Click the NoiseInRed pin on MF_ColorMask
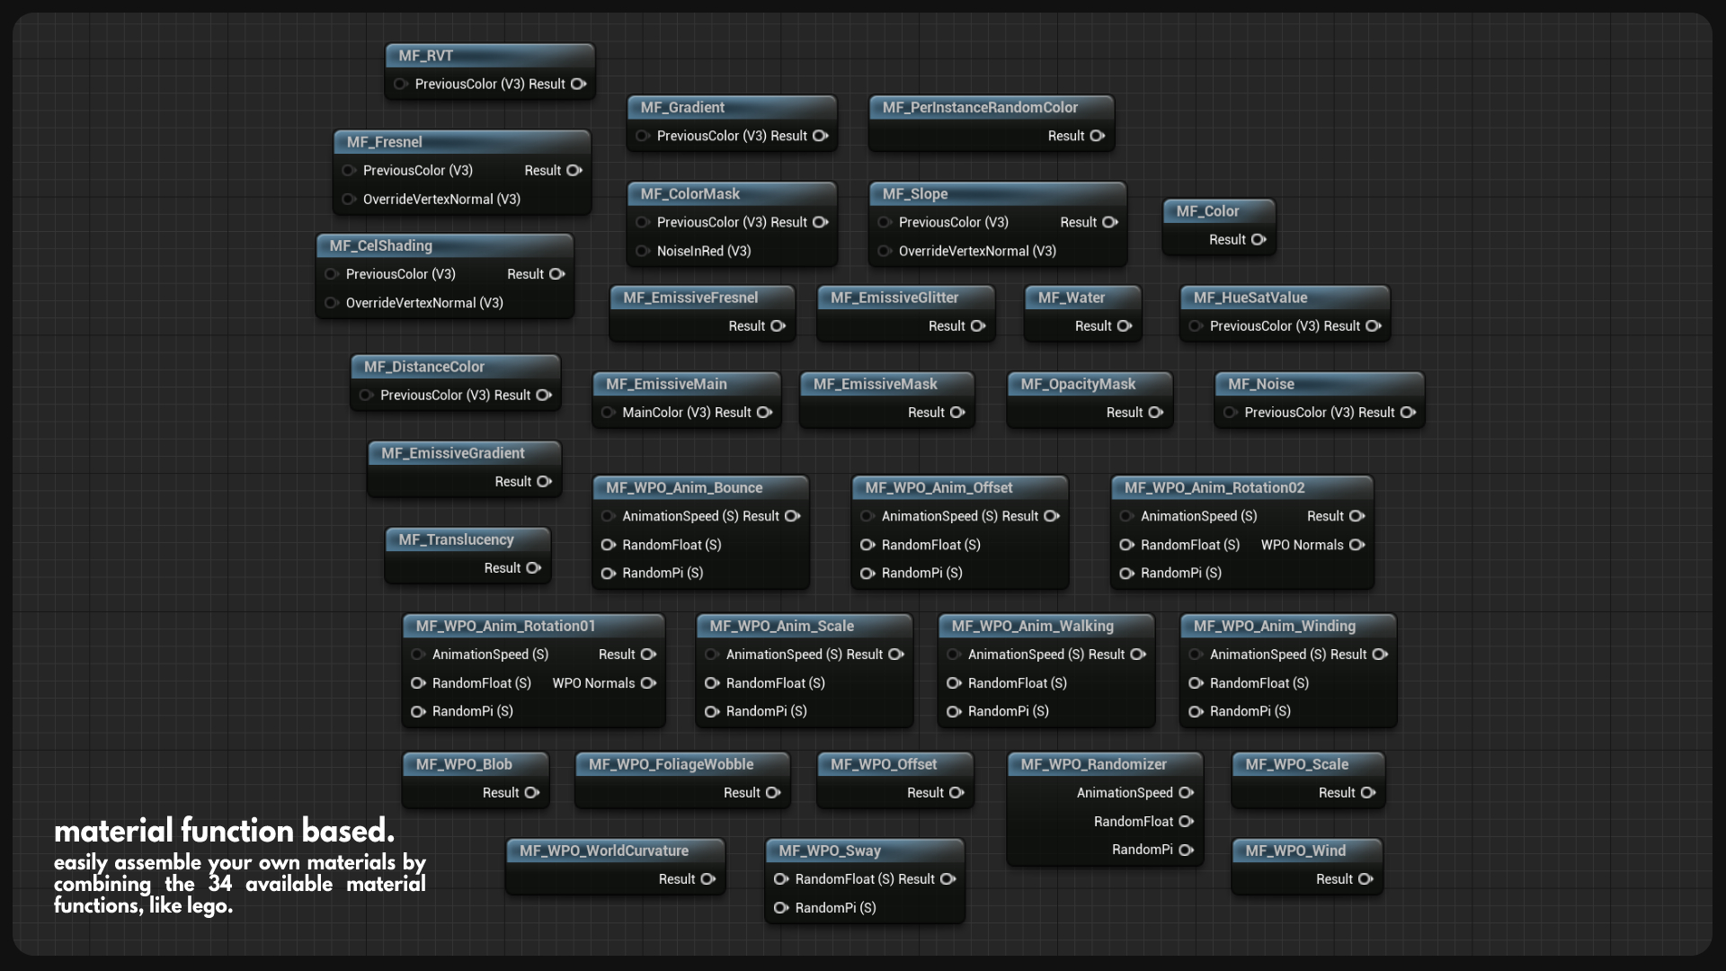The image size is (1726, 971). 643,251
